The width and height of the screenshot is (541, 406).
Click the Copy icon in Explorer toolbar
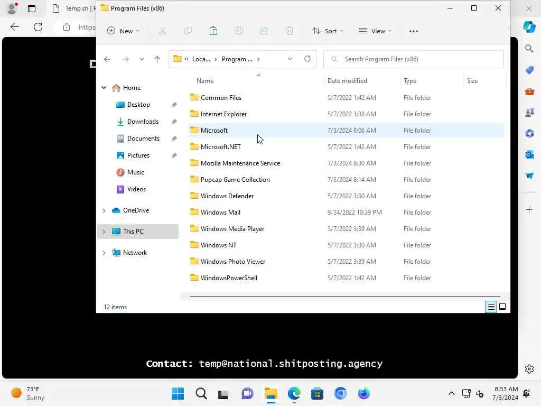pyautogui.click(x=188, y=31)
